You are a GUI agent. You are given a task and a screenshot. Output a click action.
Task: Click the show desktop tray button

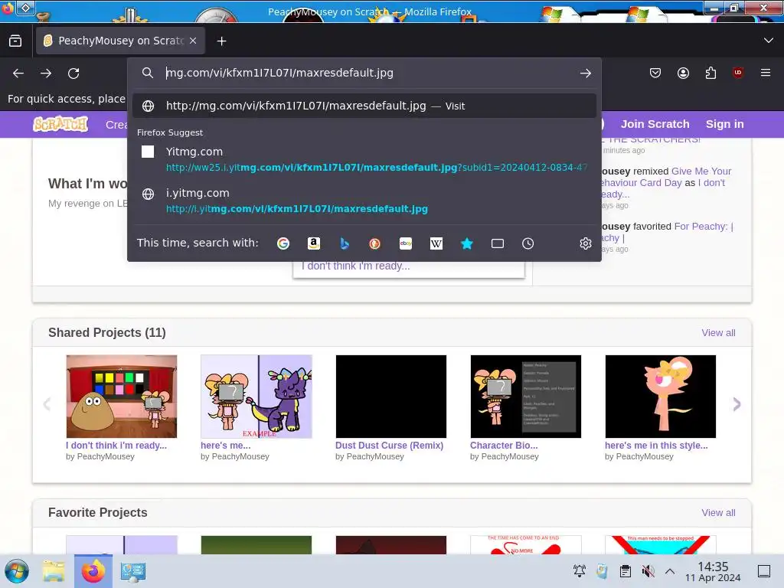pos(764,571)
